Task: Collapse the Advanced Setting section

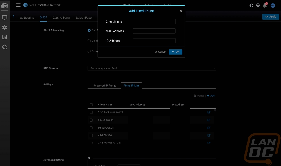Action: point(89,159)
